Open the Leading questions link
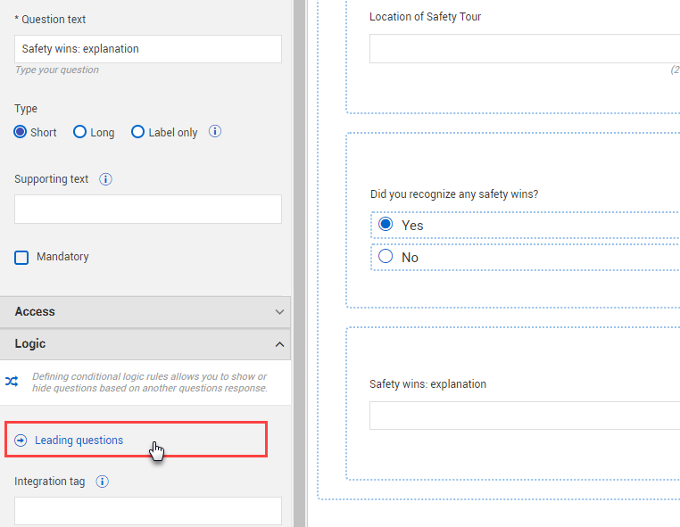 pos(79,441)
